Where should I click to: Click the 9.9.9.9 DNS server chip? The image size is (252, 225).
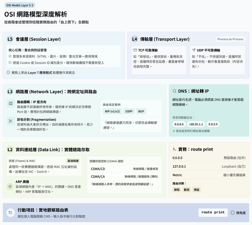[x=213, y=124]
